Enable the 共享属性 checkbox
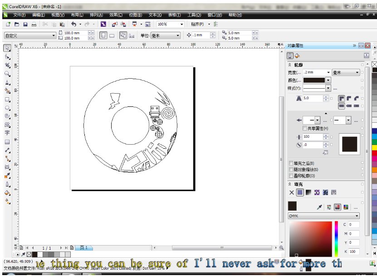The height and width of the screenshot is (276, 377). pos(304,128)
